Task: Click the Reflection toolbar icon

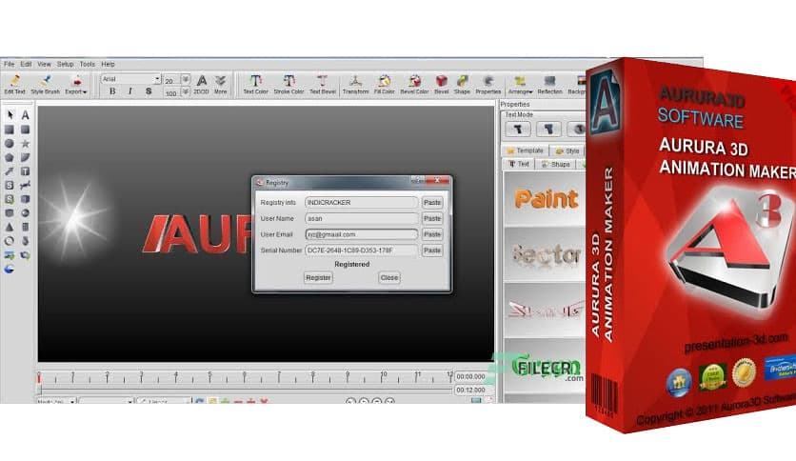Action: 549,84
